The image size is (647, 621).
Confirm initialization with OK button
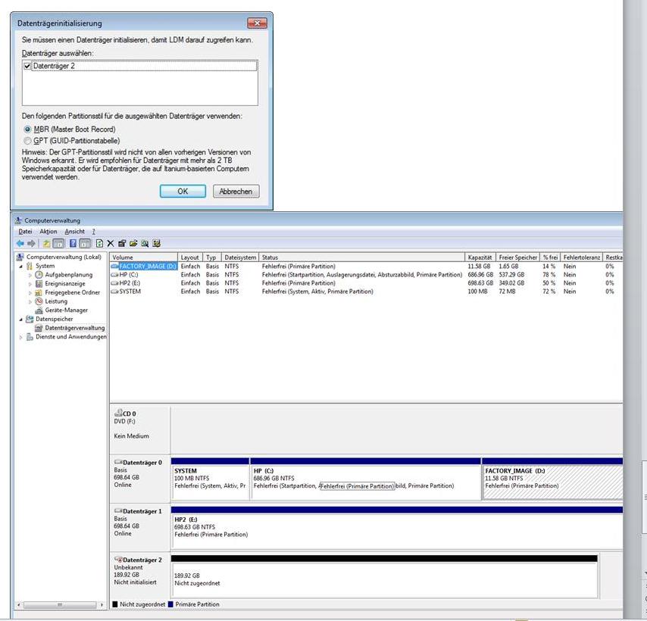tap(183, 192)
